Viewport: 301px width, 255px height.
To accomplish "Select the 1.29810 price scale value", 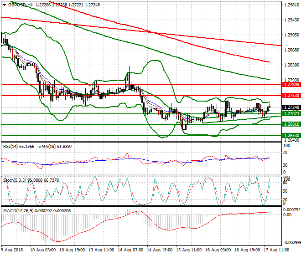I will (x=291, y=5).
